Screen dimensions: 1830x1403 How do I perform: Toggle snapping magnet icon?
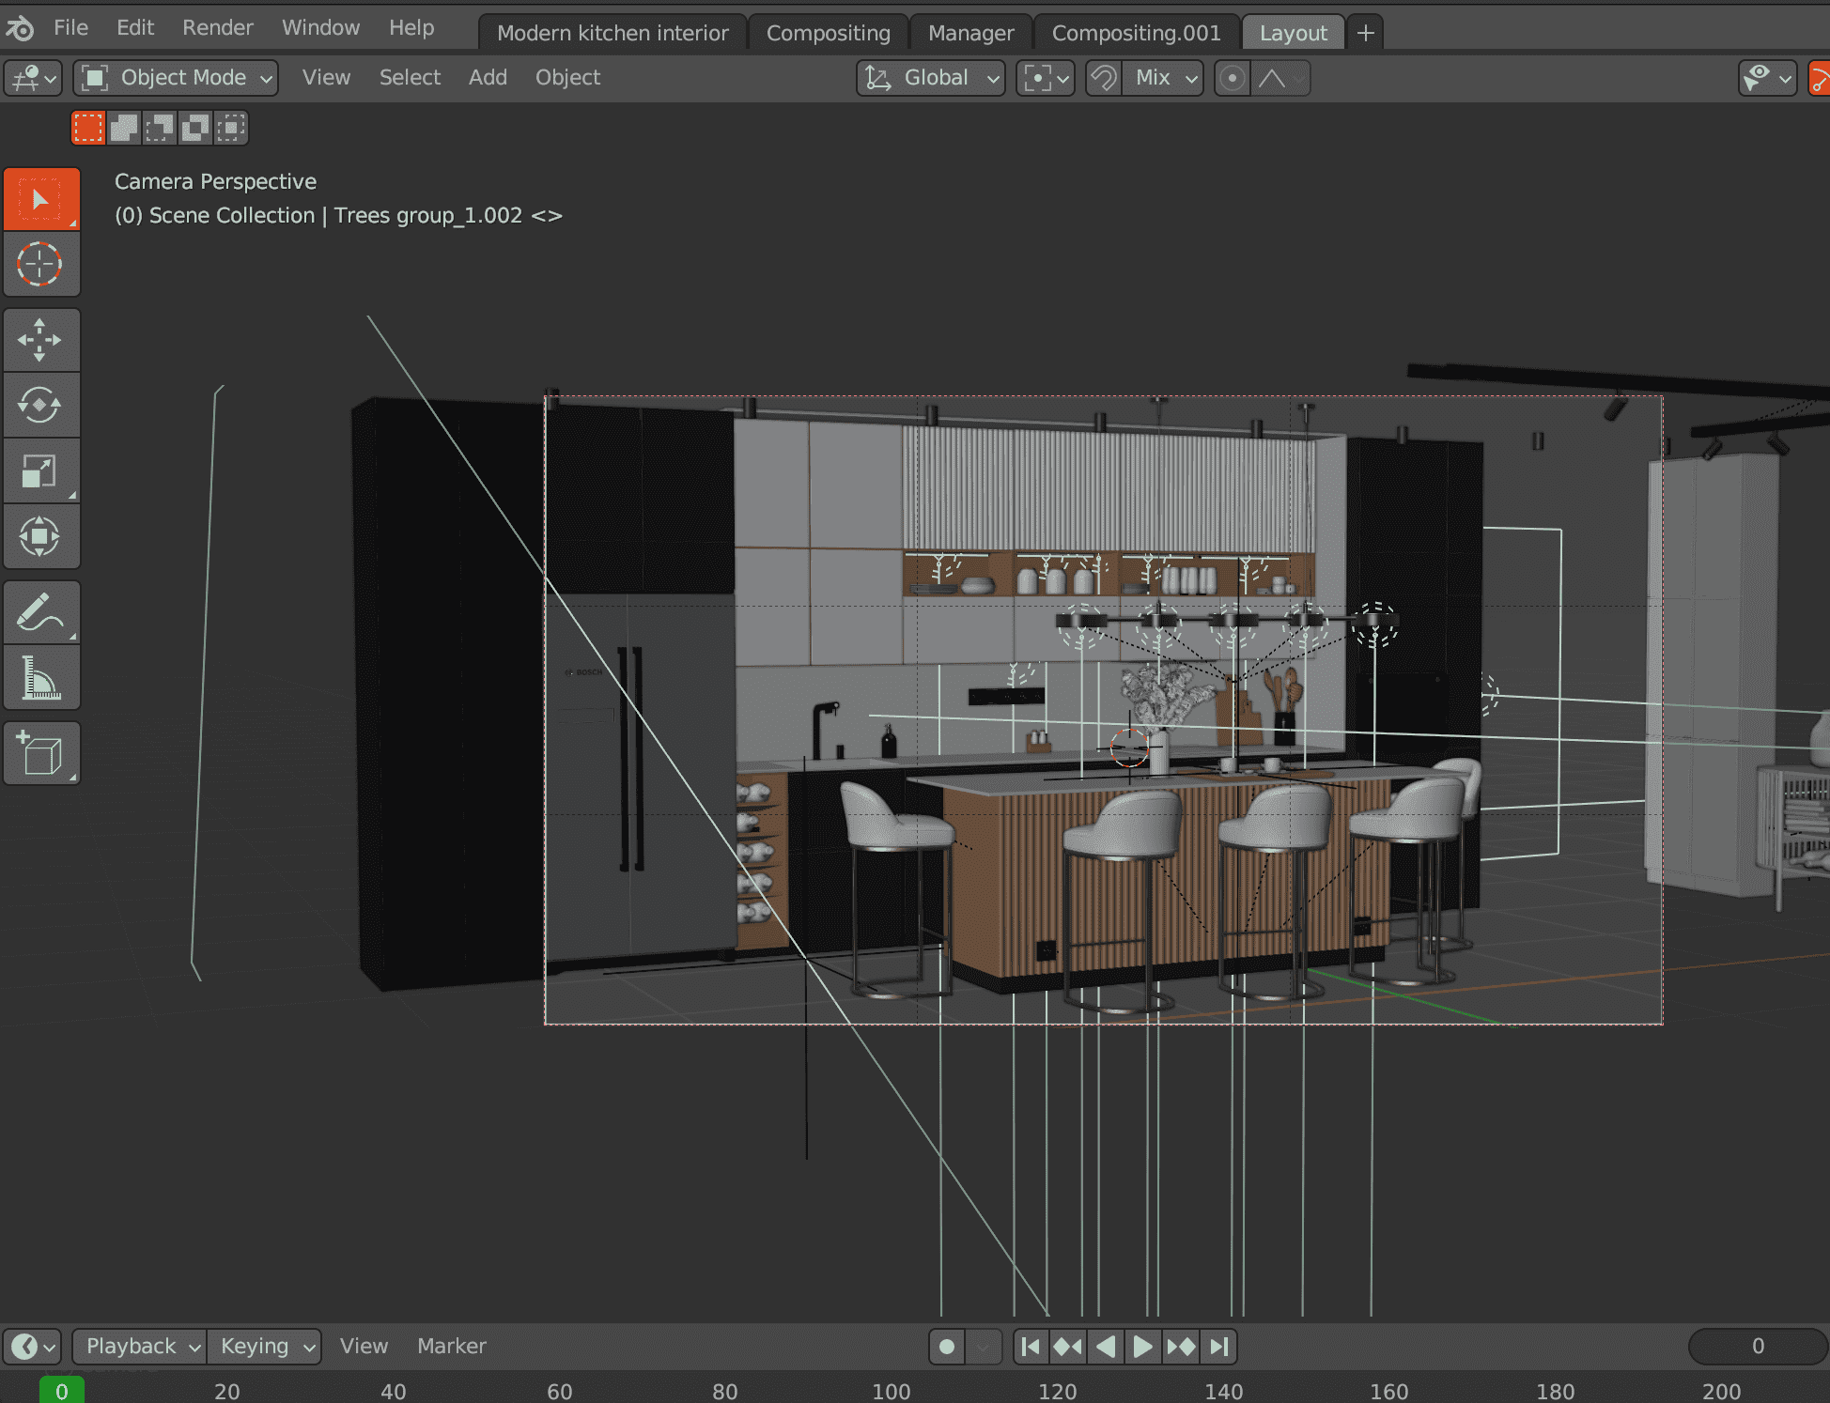[x=1104, y=78]
